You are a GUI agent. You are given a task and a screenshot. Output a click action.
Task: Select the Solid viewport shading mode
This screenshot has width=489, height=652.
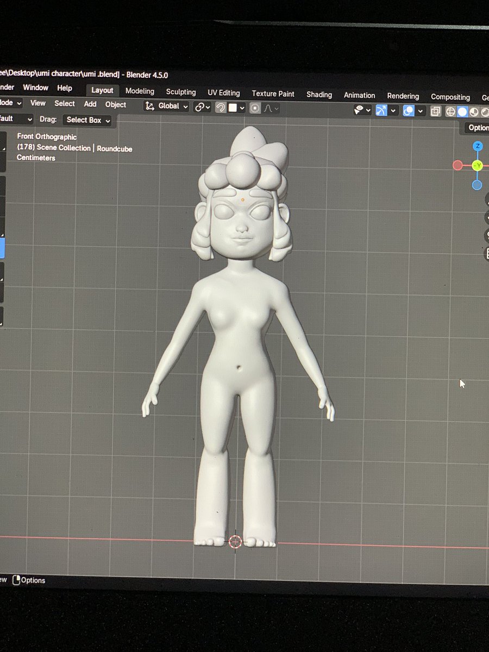(x=463, y=111)
